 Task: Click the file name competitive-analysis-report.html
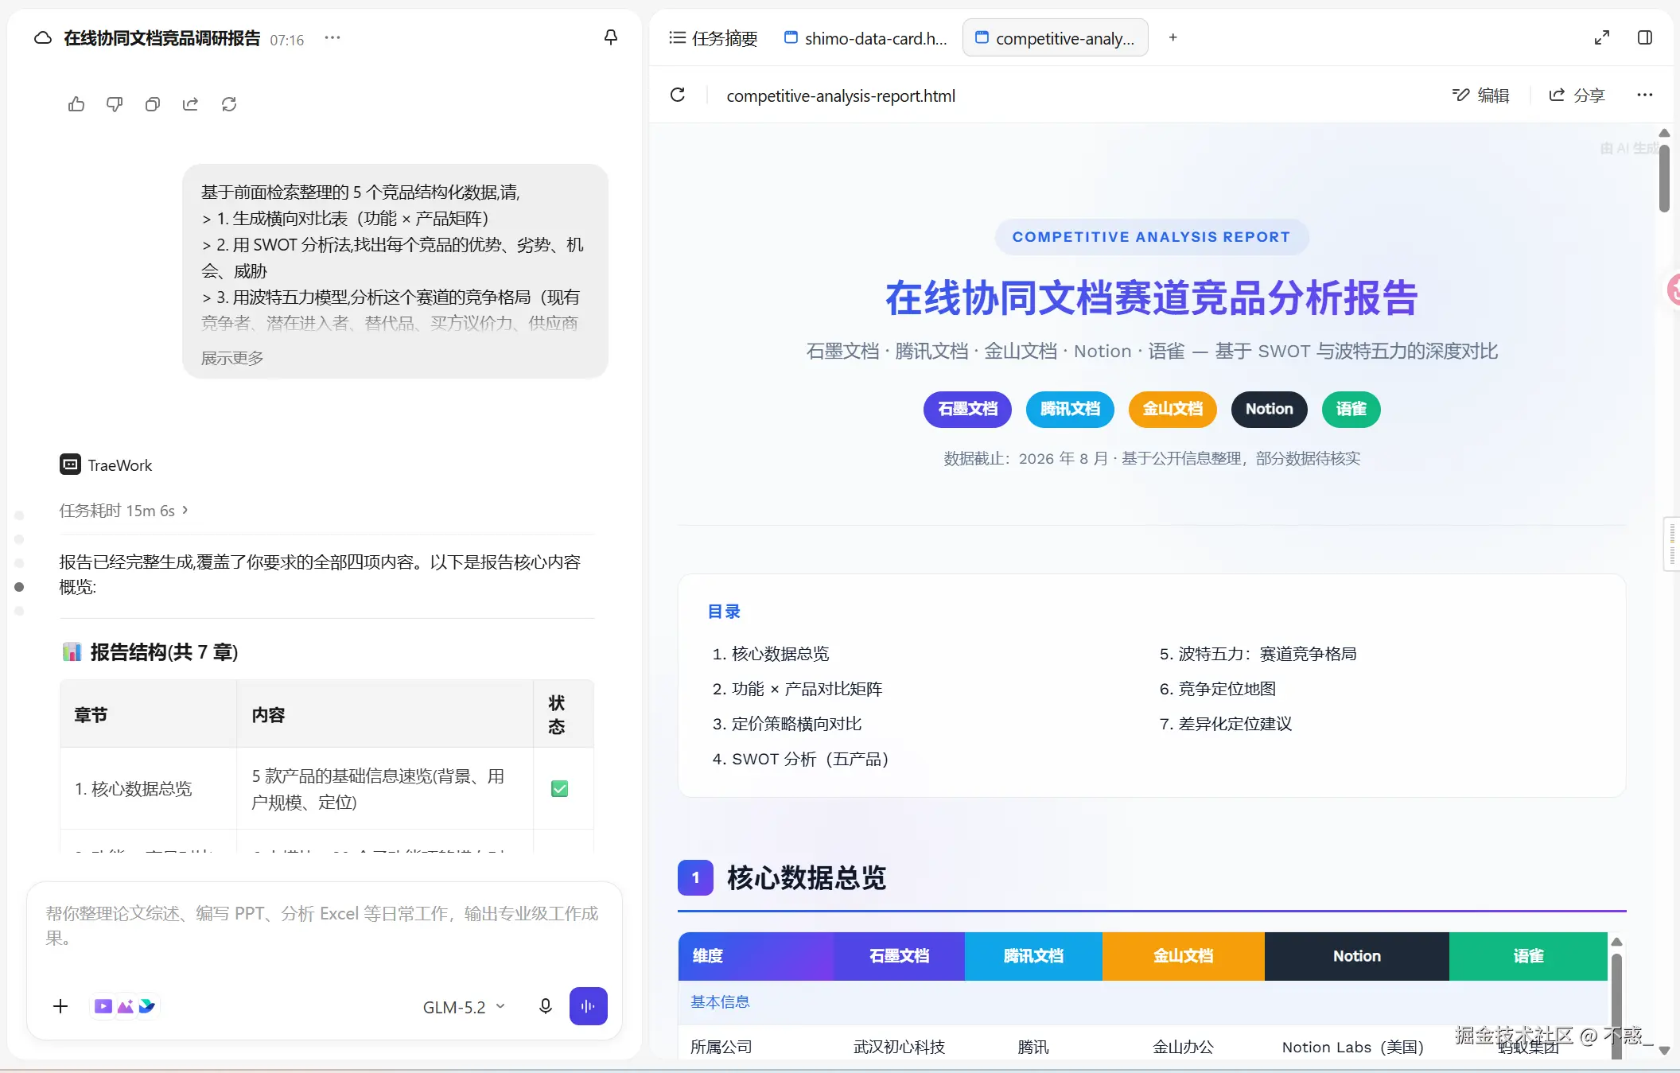[x=841, y=95]
